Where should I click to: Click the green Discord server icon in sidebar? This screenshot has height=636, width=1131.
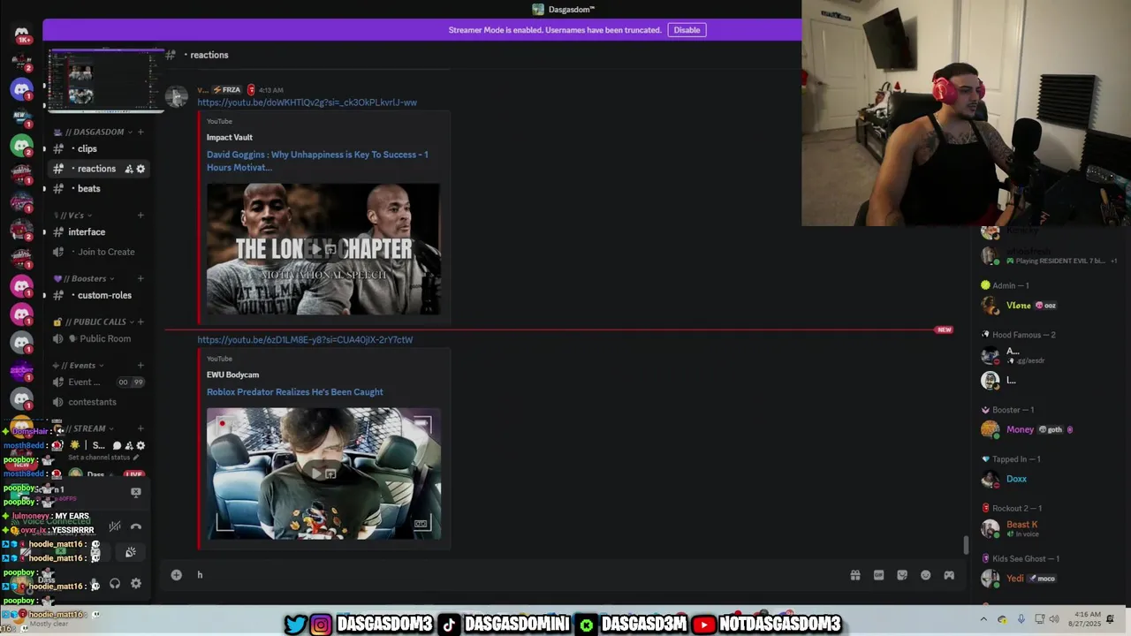pos(21,145)
